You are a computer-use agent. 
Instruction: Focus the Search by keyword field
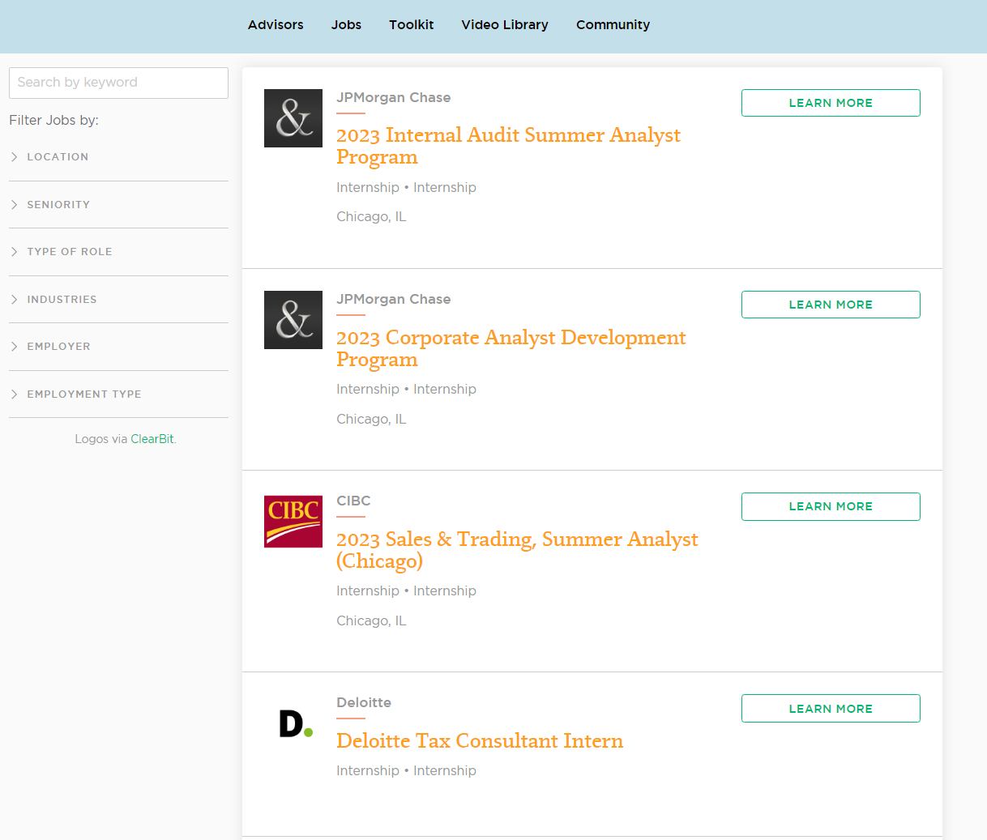(118, 83)
